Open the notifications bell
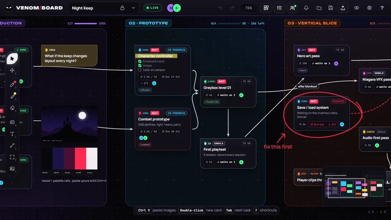Screen dimensions: 391x220 (306, 8)
